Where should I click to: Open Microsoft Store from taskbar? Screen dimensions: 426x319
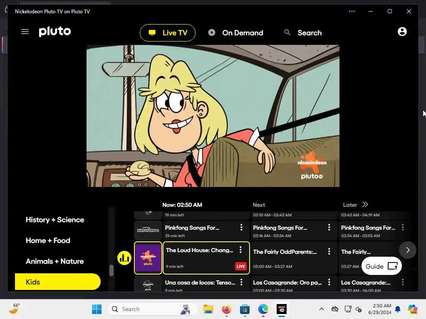(x=245, y=309)
